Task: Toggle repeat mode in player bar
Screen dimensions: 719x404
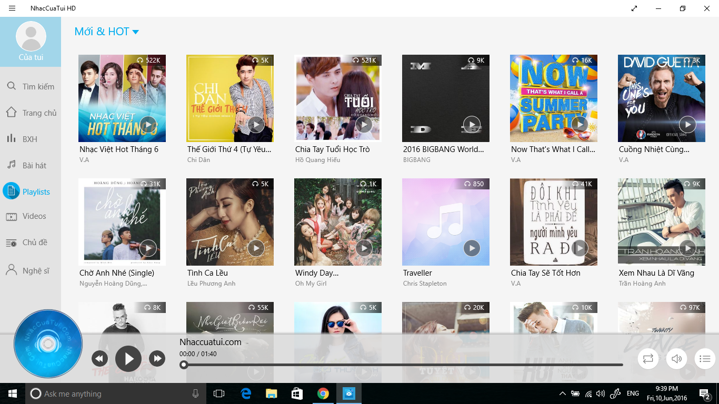Action: point(648,359)
